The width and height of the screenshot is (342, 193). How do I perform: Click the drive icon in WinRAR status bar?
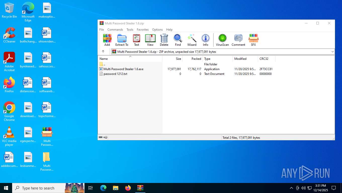pyautogui.click(x=101, y=137)
